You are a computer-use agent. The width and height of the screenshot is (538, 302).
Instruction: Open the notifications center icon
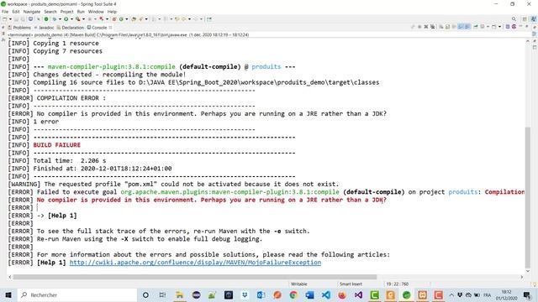527,294
